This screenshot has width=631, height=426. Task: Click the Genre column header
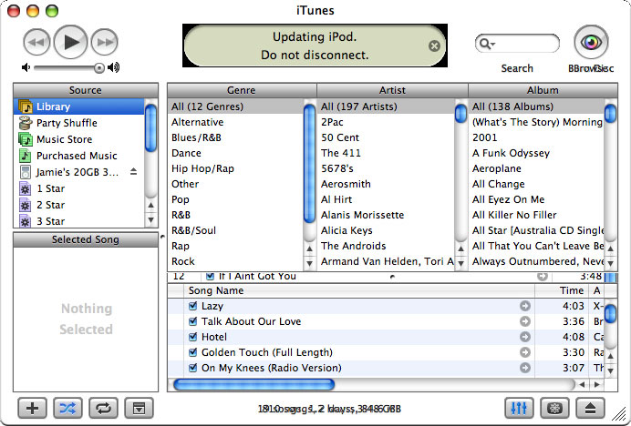tap(242, 90)
